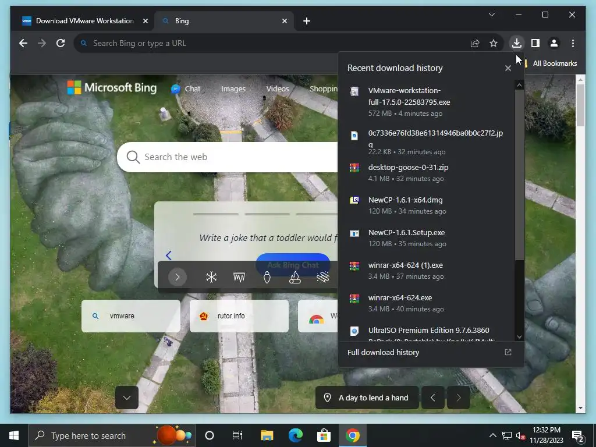Click the VMware installer file icon
The image size is (596, 447).
click(x=354, y=91)
